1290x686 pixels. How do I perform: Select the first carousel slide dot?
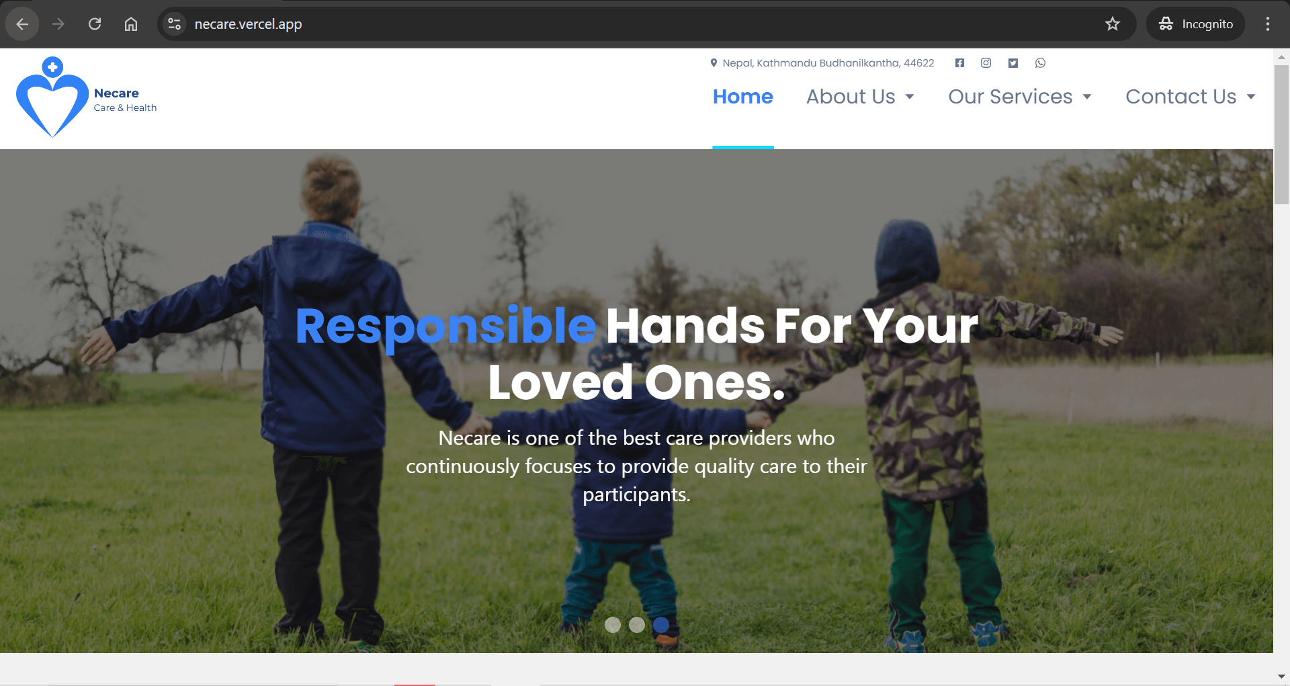coord(613,625)
